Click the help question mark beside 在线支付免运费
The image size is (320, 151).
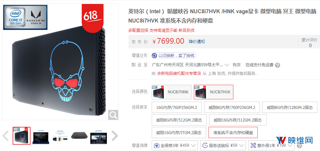pos(278,65)
